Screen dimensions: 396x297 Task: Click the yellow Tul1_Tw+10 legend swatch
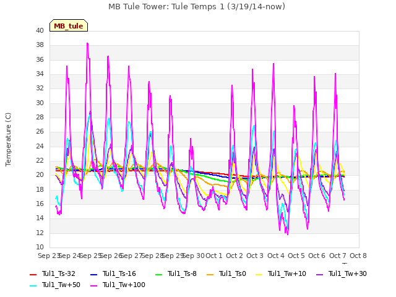[259, 274]
